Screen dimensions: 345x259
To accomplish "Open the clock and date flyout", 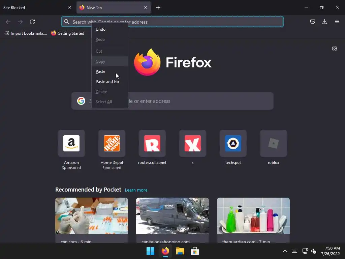I will click(x=330, y=251).
